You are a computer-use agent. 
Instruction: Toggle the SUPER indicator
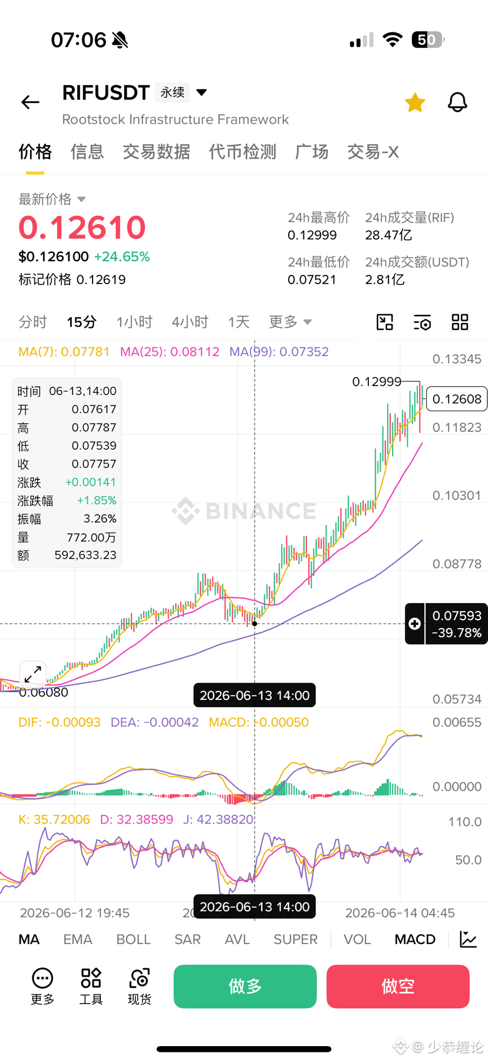point(295,939)
